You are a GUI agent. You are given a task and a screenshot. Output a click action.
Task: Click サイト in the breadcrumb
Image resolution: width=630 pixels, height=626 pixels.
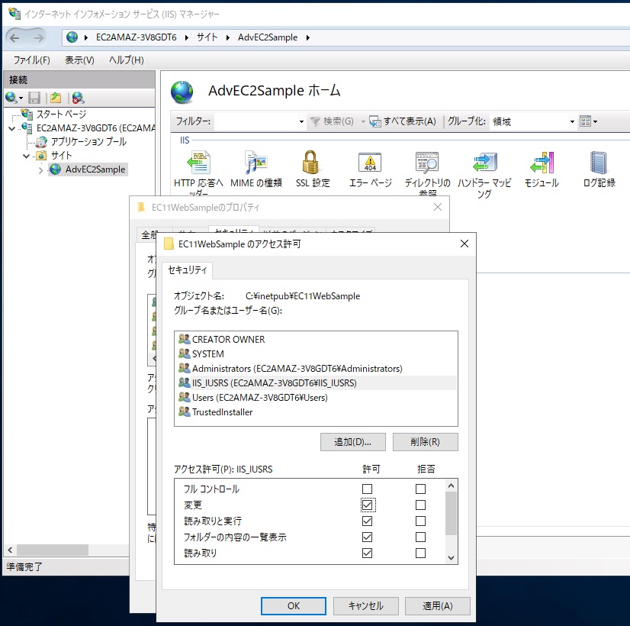tap(207, 37)
